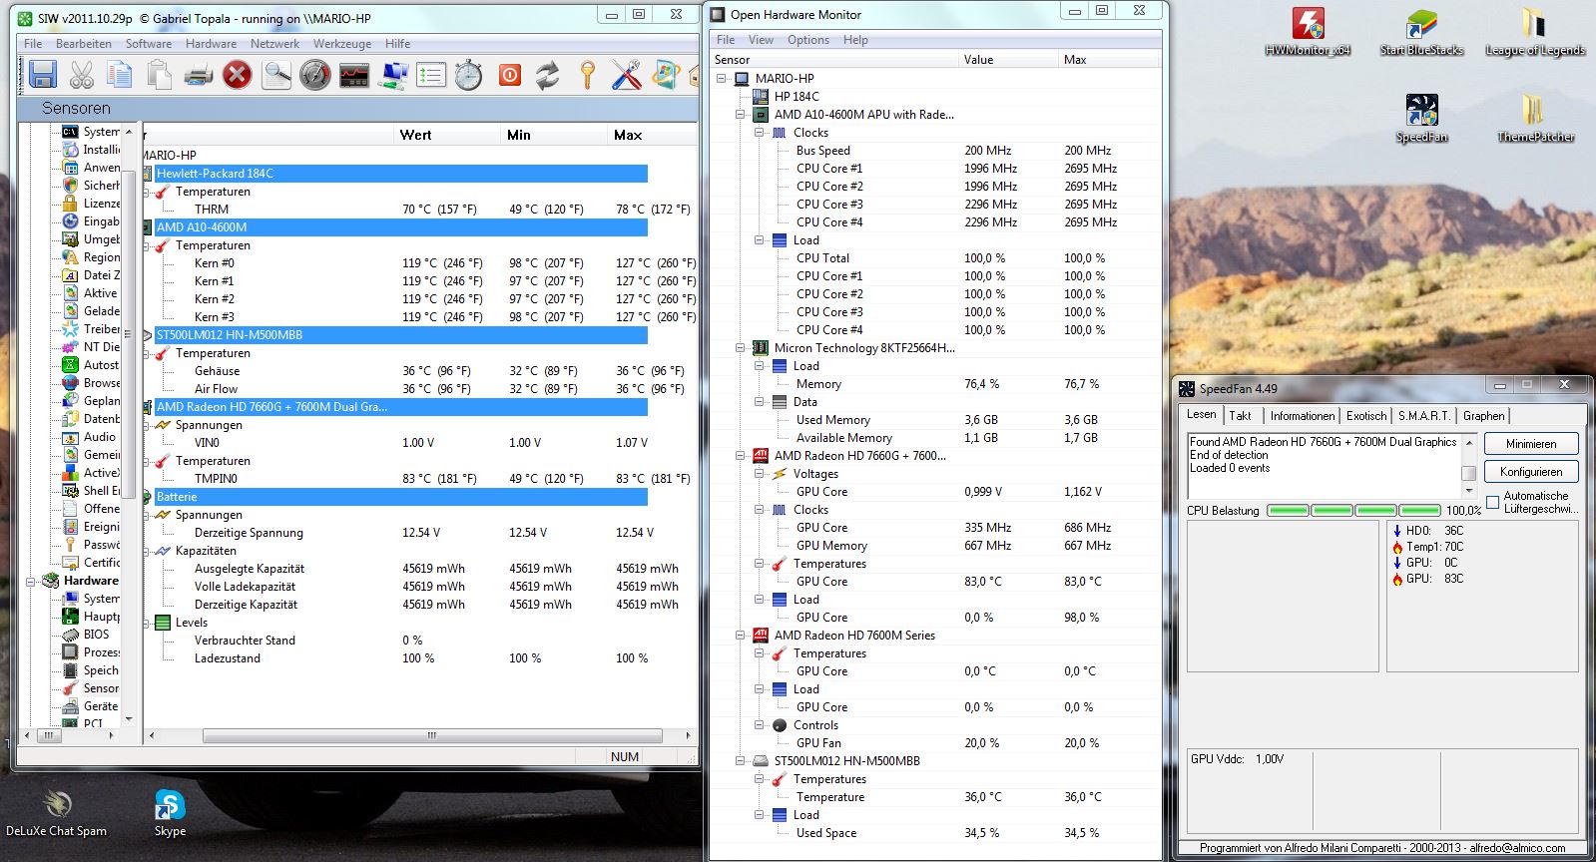
Task: Collapse the MARIO-HP node in Open Hardware Monitor
Action: pyautogui.click(x=722, y=79)
